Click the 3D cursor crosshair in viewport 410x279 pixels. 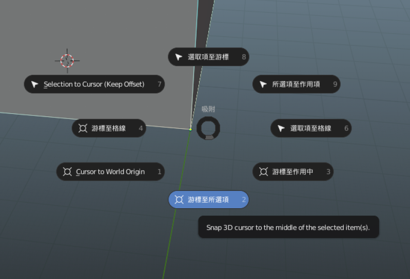tap(67, 61)
